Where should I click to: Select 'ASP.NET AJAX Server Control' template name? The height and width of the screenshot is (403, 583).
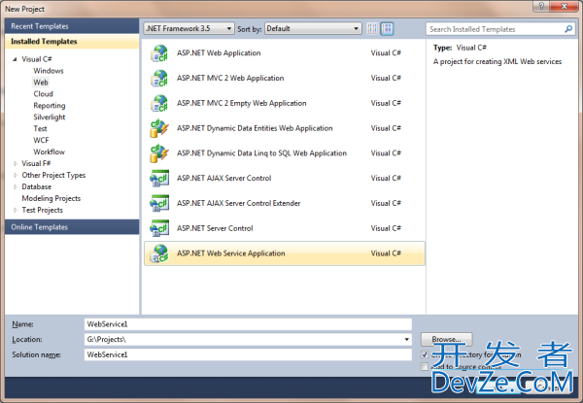(x=223, y=179)
